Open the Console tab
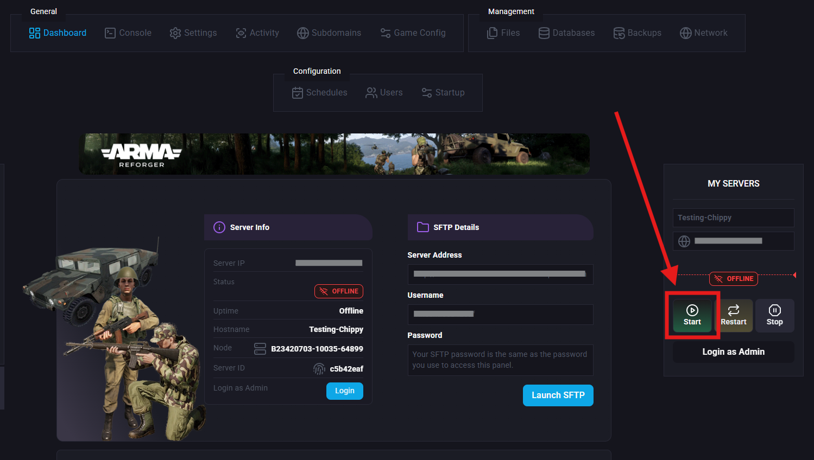 128,33
